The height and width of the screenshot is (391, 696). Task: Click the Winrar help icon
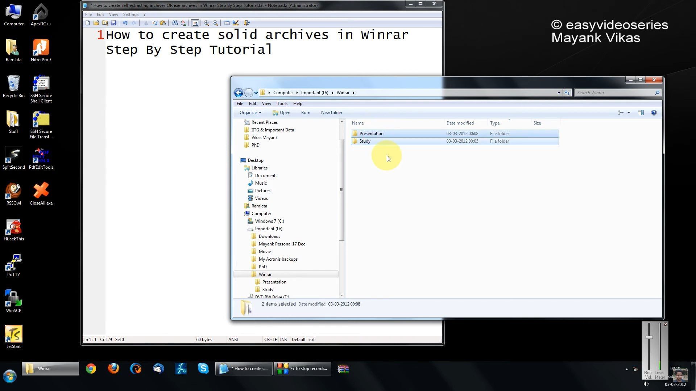click(x=654, y=112)
